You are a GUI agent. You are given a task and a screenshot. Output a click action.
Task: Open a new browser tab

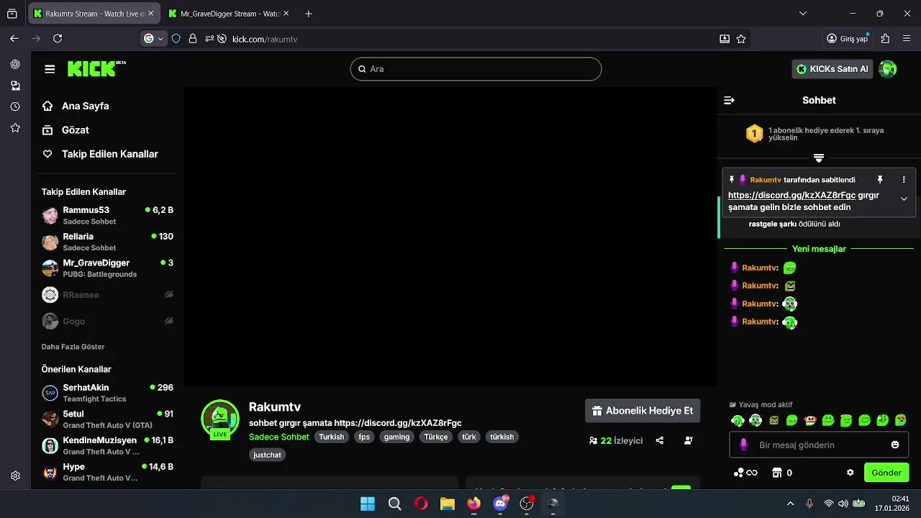pyautogui.click(x=309, y=14)
